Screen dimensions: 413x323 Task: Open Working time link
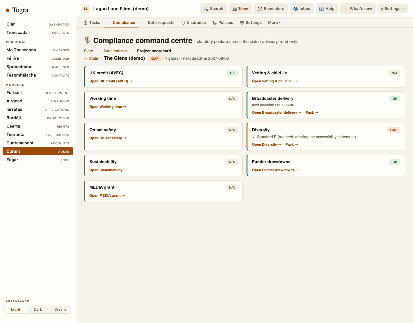pyautogui.click(x=108, y=107)
